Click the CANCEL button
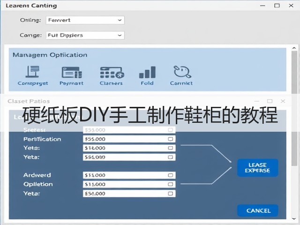This screenshot has height=225, width=300. pos(257,210)
